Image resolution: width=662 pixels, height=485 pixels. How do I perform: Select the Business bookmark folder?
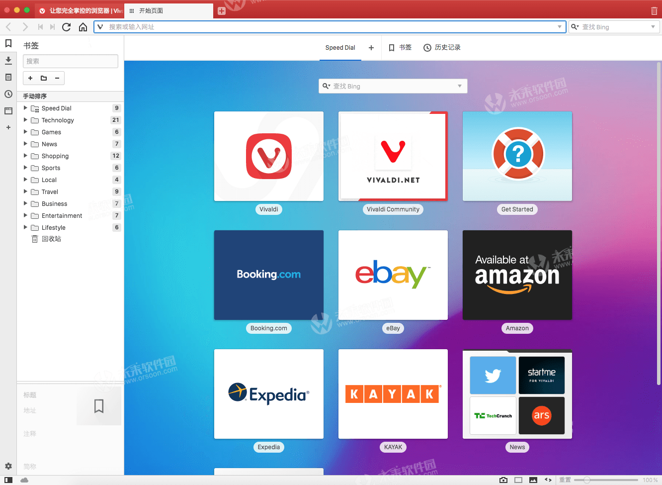tap(70, 203)
